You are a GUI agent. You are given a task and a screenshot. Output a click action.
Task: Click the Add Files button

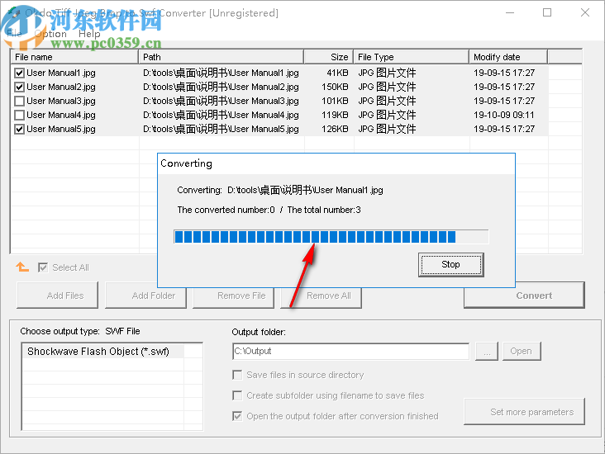(x=58, y=296)
